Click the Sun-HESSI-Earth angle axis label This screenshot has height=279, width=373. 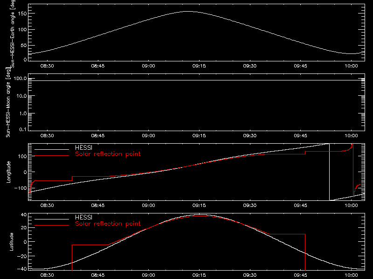point(13,33)
